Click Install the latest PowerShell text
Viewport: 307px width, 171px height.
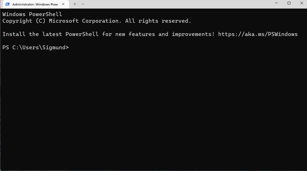[x=50, y=34]
